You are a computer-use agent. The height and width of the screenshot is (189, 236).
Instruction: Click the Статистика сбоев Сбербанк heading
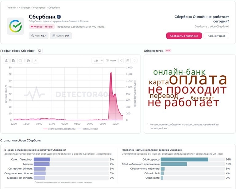pyautogui.click(x=21, y=140)
